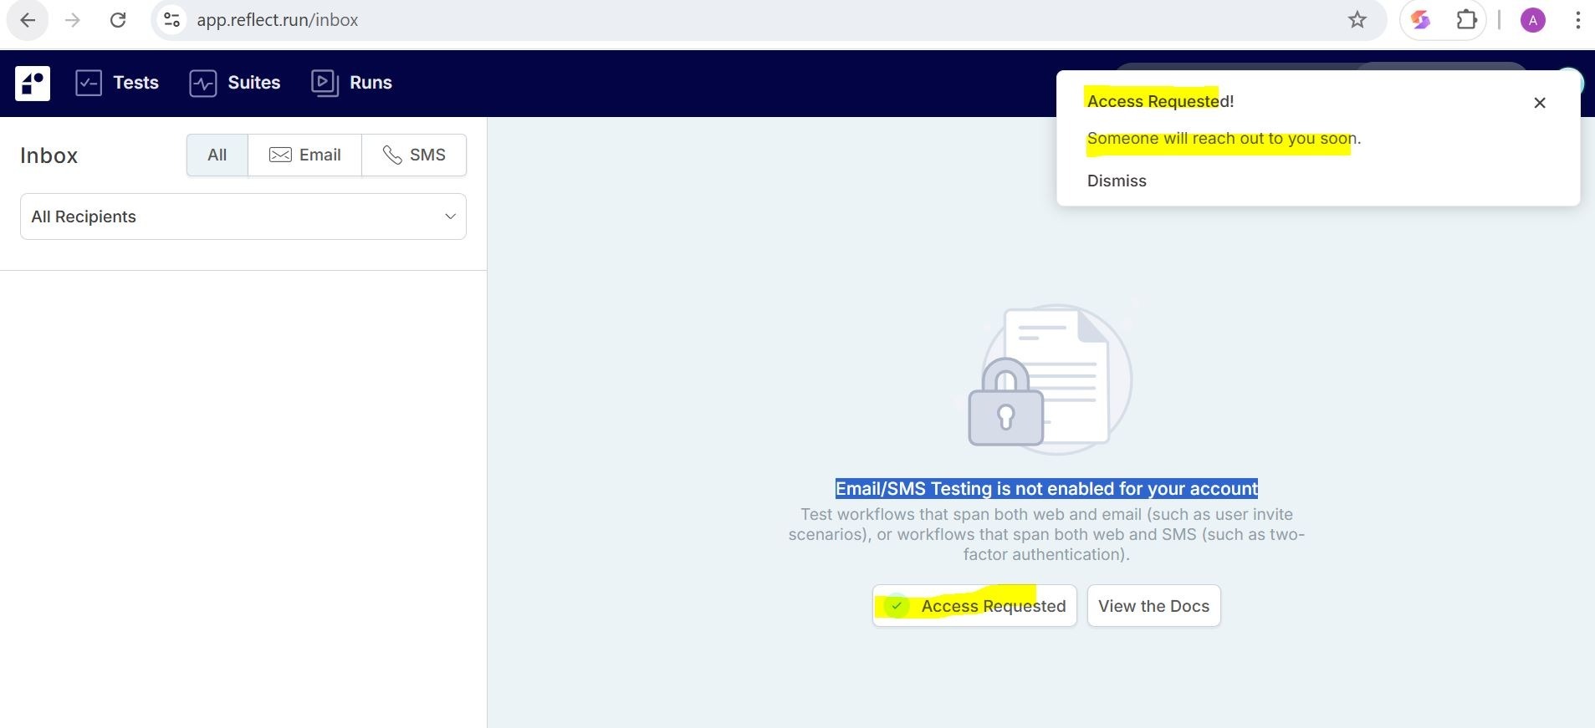This screenshot has height=728, width=1595.
Task: Bookmark this page with the star
Action: click(x=1357, y=20)
